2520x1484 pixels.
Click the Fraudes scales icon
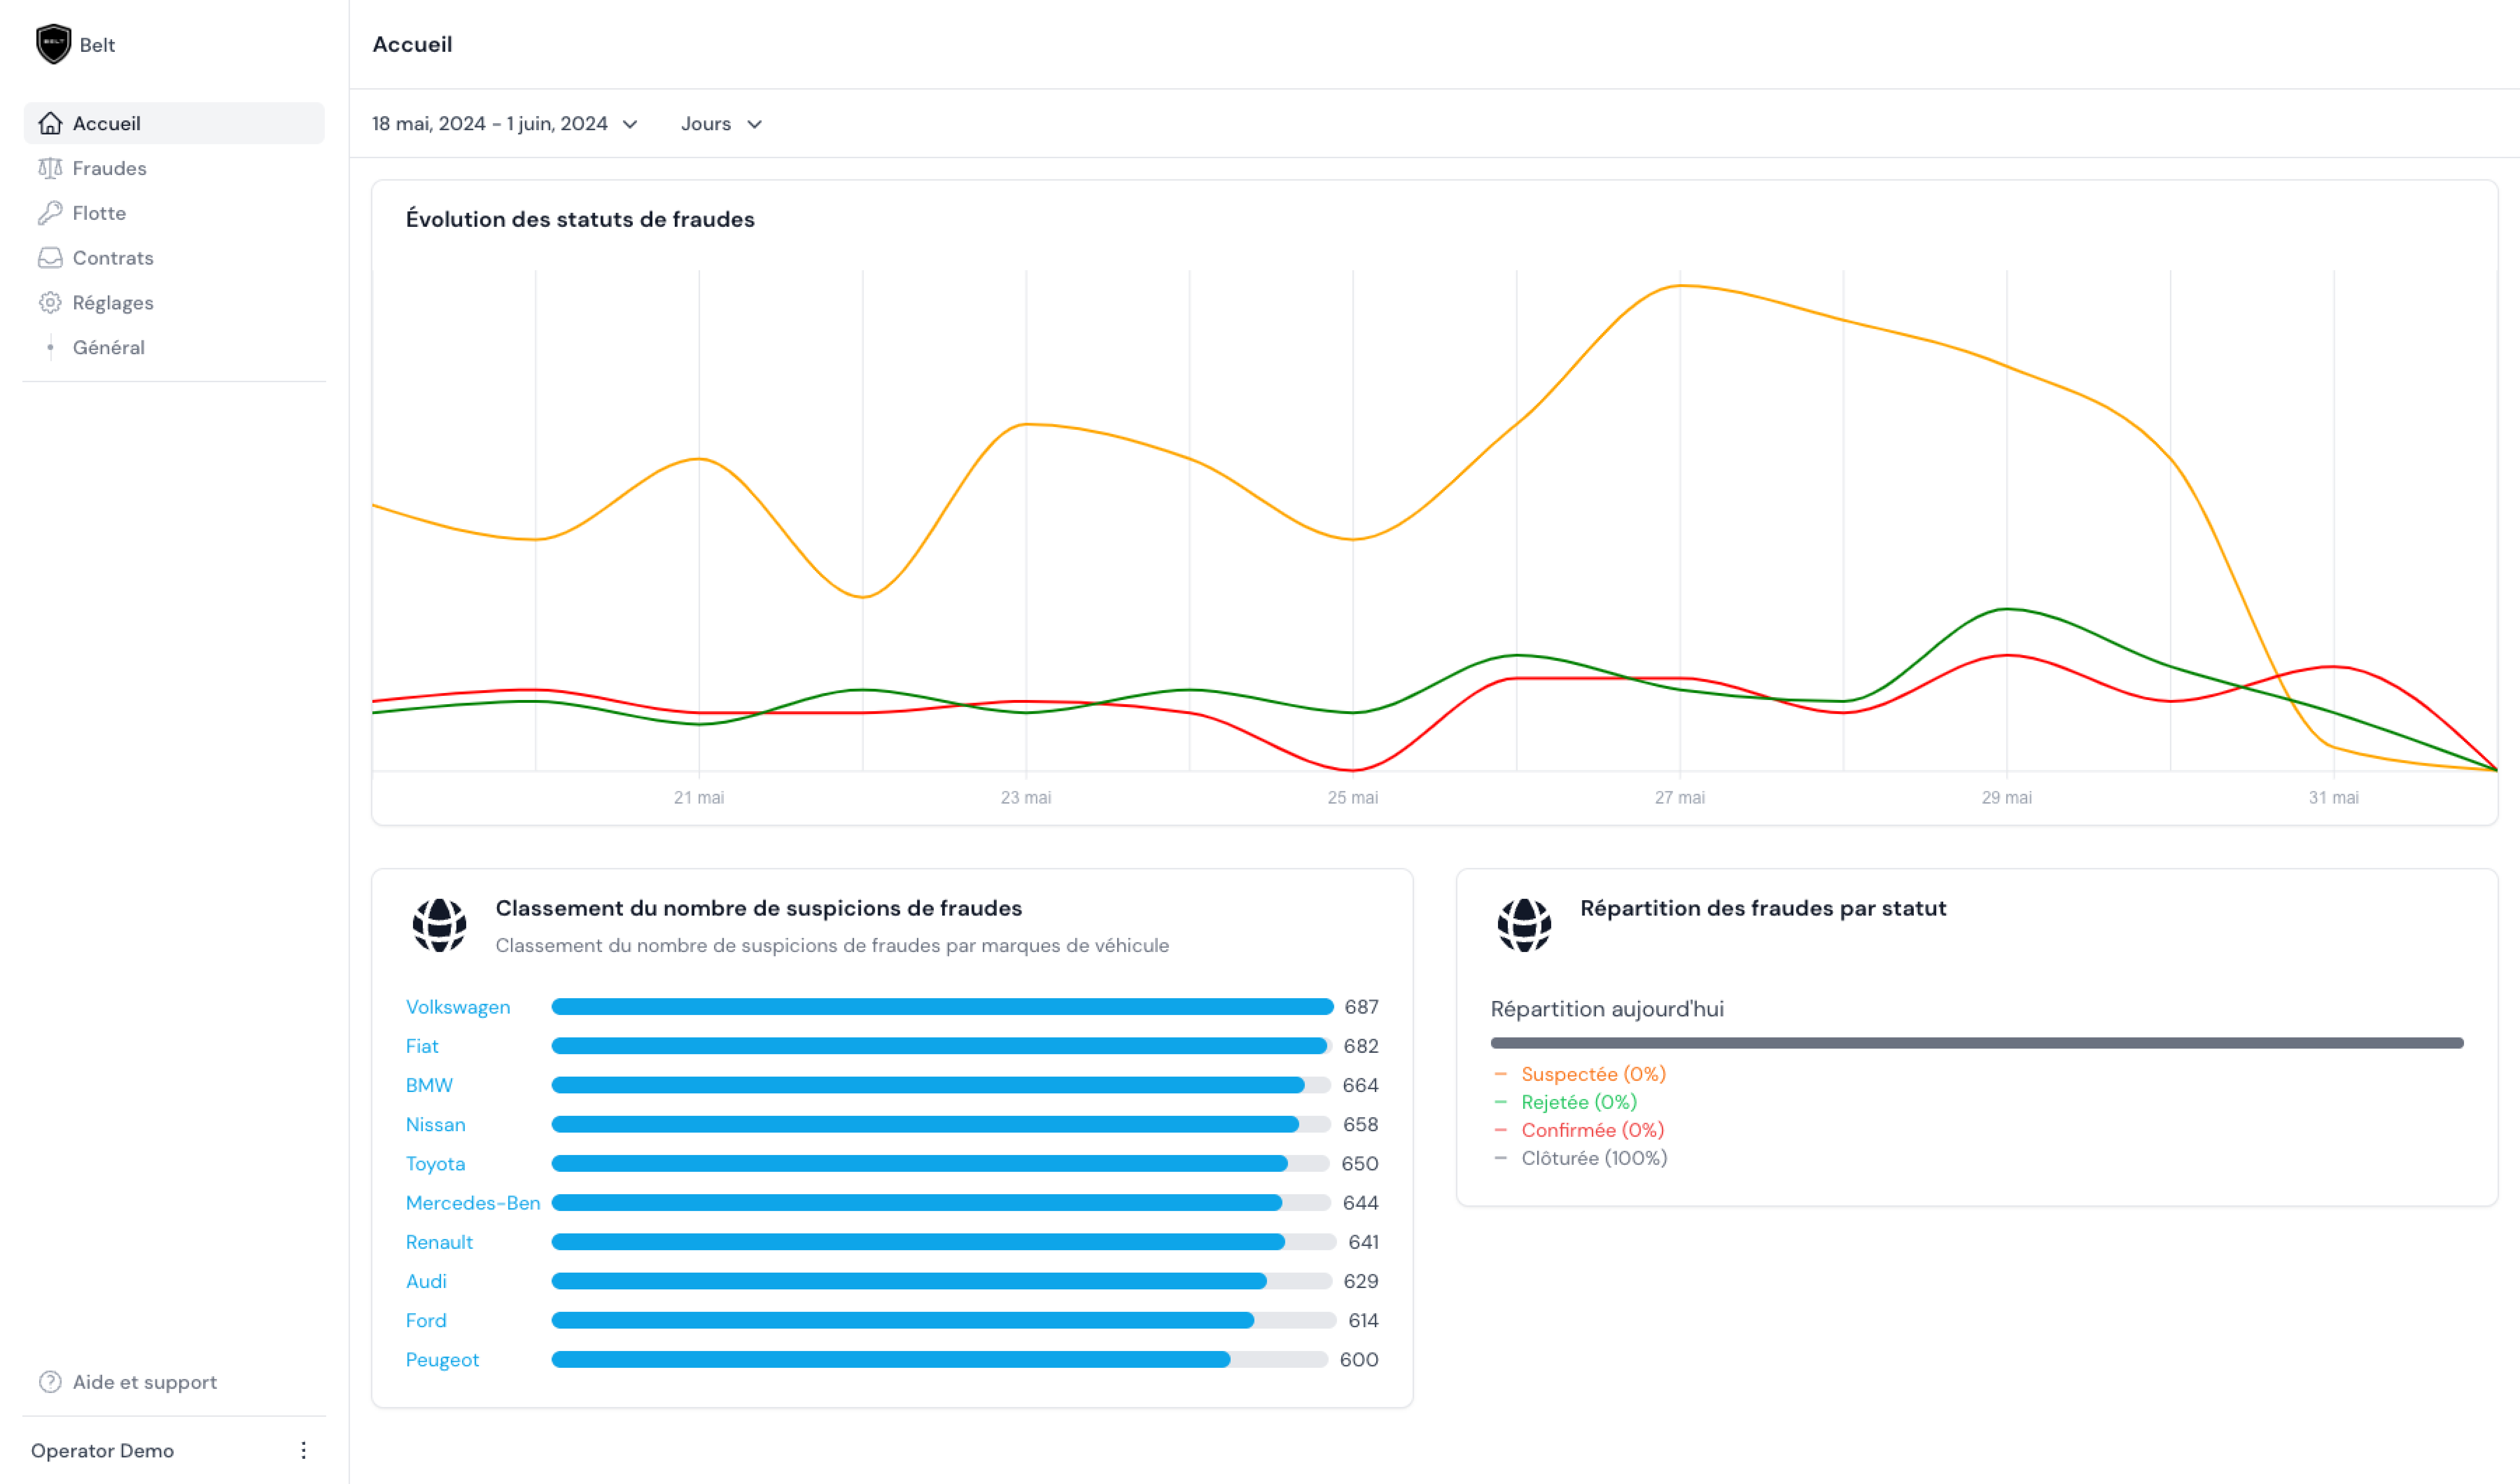tap(50, 168)
